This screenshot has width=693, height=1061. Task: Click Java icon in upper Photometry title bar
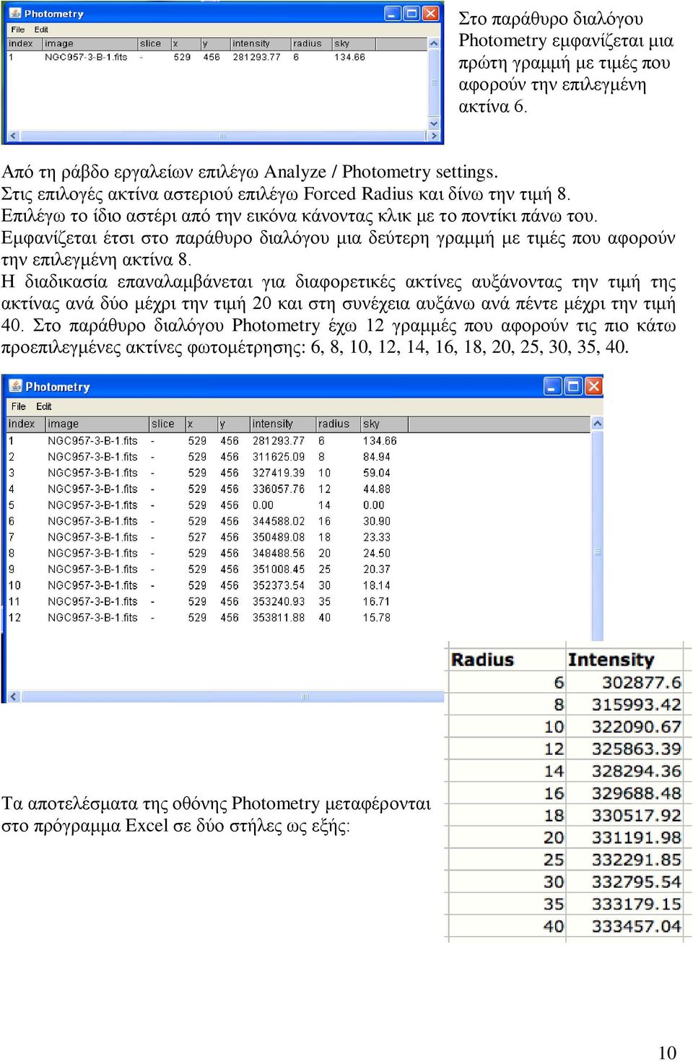tap(15, 13)
